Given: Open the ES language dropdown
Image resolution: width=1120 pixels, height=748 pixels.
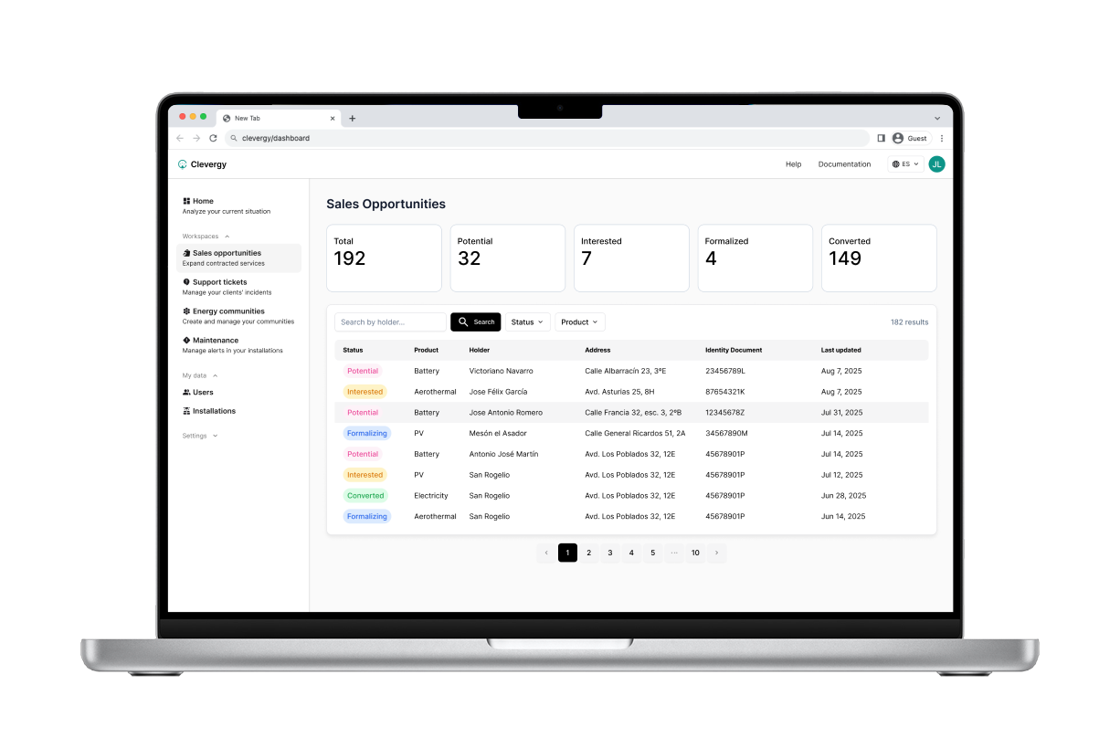Looking at the screenshot, I should point(905,164).
